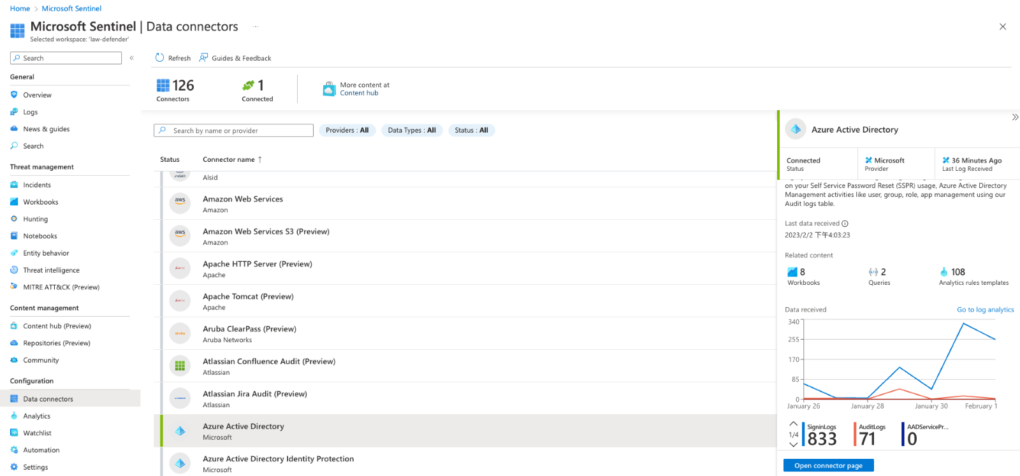Select the Amazon Web Services connector row
This screenshot has height=476, width=1020.
[x=465, y=204]
